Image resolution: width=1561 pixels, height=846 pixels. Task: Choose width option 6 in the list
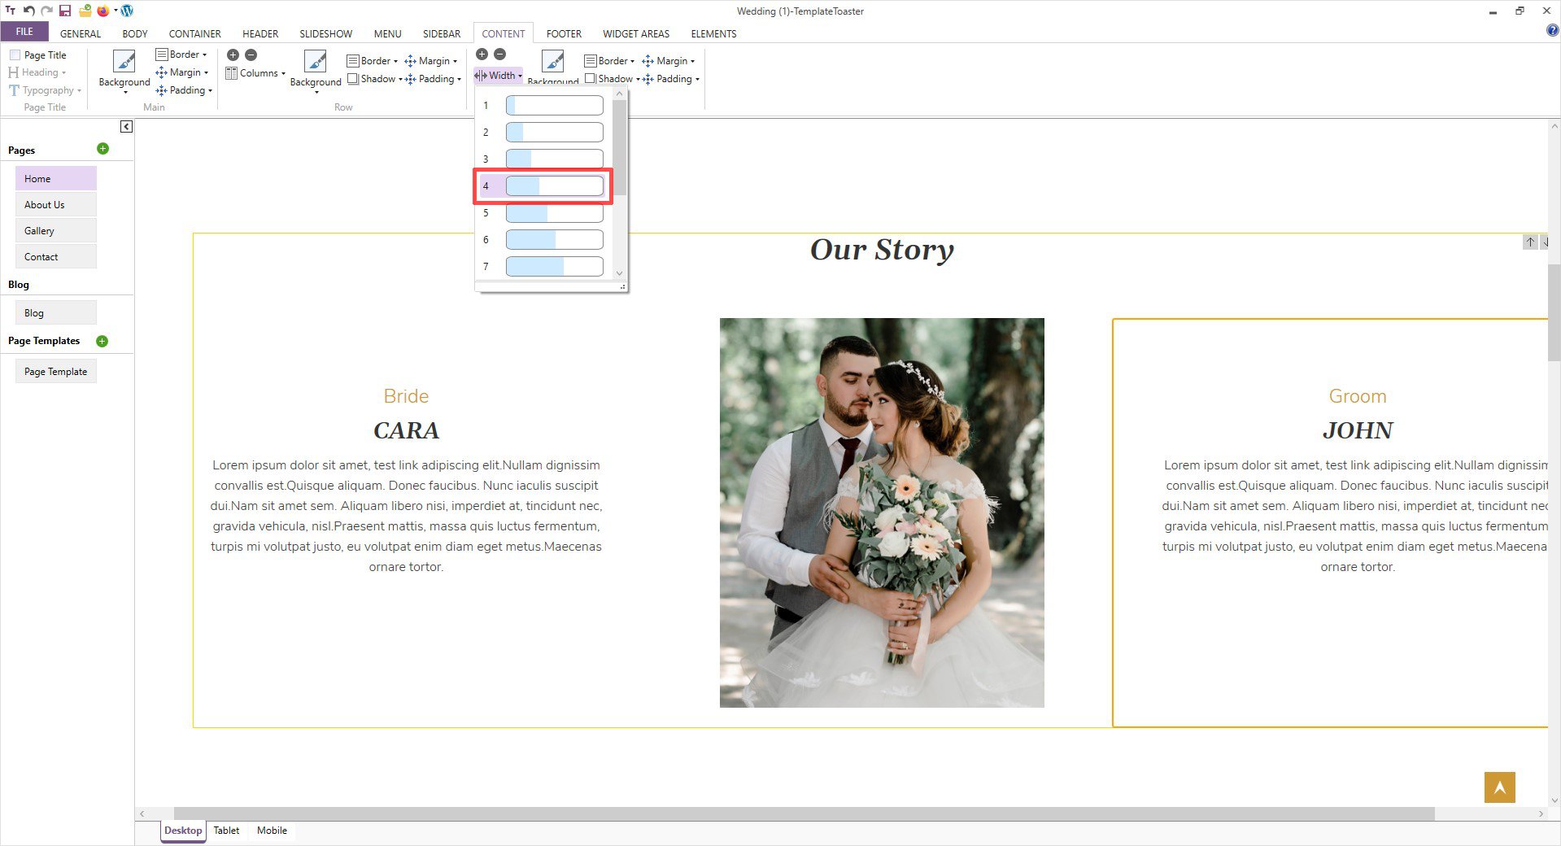[x=554, y=240]
